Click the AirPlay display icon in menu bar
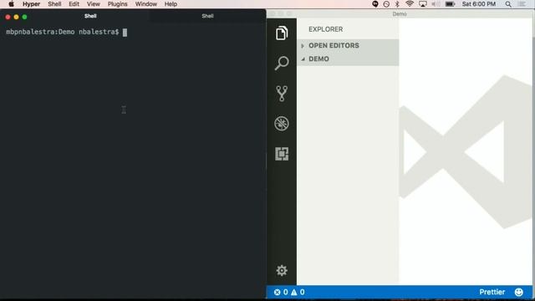This screenshot has height=301, width=535. point(423,4)
